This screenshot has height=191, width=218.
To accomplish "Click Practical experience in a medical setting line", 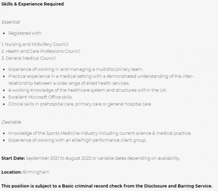I will [x=101, y=76].
